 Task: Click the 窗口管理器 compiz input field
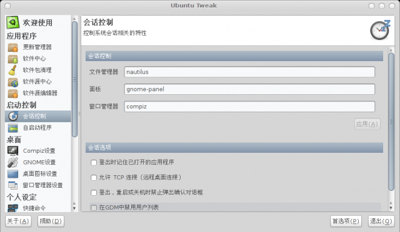(249, 107)
